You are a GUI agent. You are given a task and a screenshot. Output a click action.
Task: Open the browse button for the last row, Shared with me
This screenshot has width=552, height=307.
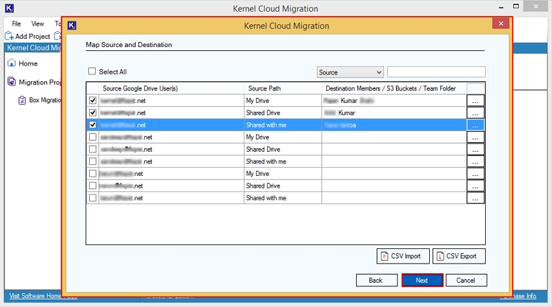pyautogui.click(x=475, y=198)
